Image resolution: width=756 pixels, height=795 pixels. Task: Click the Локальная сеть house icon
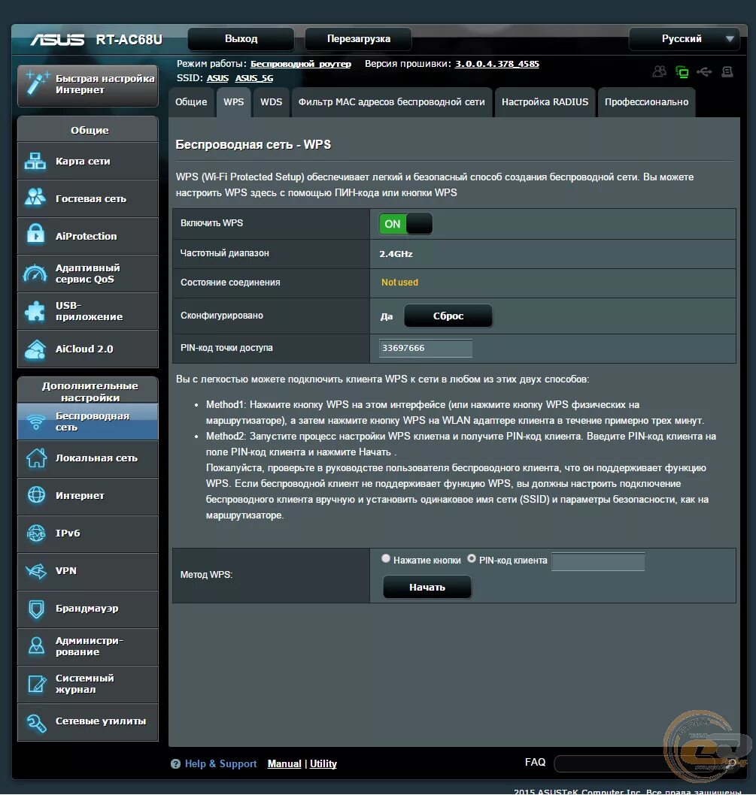36,458
